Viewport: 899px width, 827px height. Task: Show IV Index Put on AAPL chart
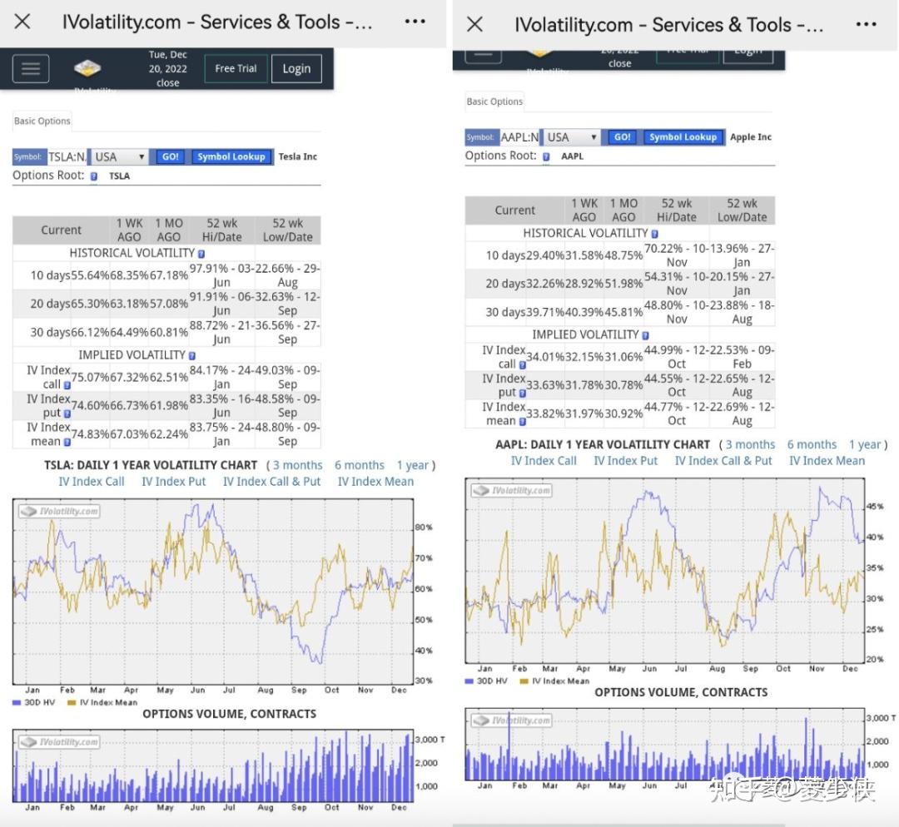pos(625,461)
